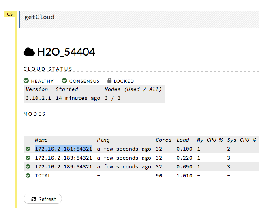This screenshot has height=216, width=259.
Task: Click the Name column header
Action: pos(41,140)
